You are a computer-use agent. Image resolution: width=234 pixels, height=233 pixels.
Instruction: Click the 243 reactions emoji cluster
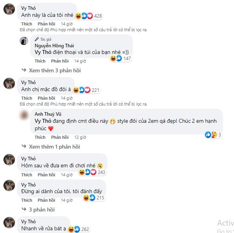[x=92, y=172]
